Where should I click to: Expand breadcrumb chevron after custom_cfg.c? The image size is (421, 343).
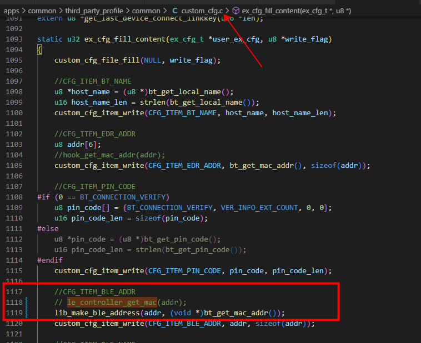pos(227,11)
